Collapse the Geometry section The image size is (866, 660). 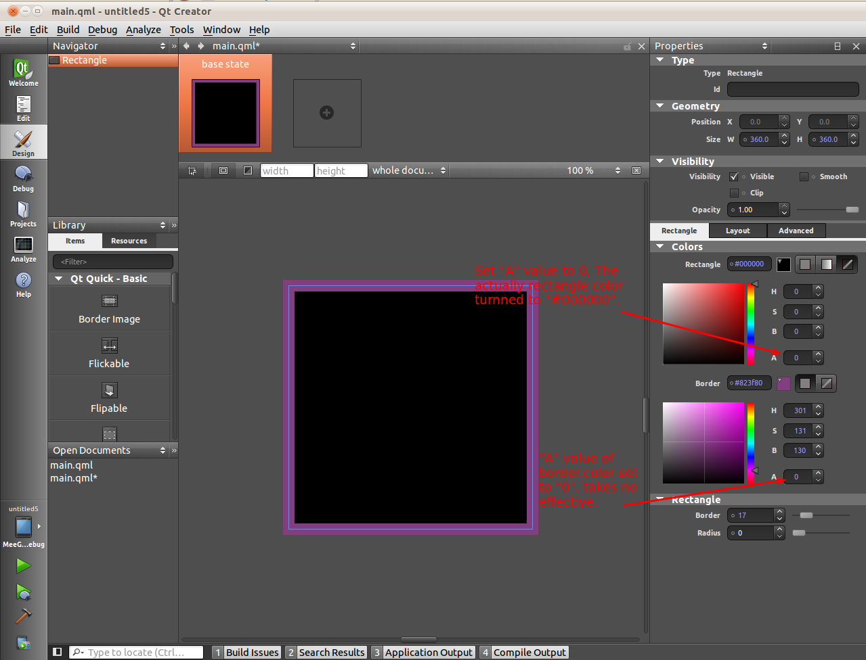pos(660,106)
